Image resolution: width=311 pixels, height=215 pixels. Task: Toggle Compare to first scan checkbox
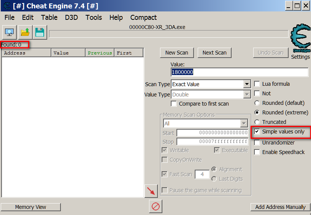coord(174,104)
